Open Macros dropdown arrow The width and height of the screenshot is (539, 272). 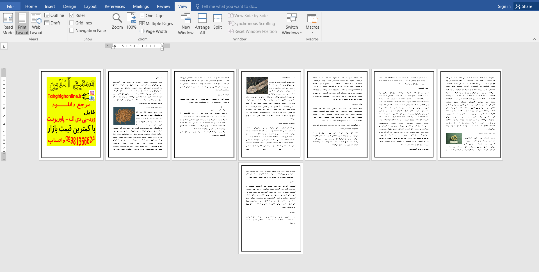click(312, 33)
